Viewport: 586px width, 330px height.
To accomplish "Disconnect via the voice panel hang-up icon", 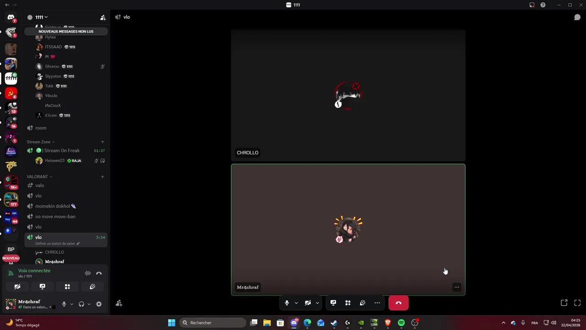I will pyautogui.click(x=99, y=273).
